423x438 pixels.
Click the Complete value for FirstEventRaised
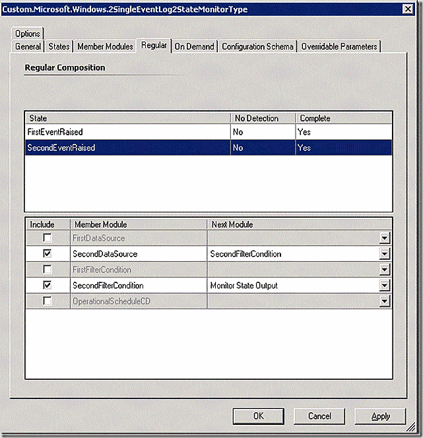coord(304,132)
